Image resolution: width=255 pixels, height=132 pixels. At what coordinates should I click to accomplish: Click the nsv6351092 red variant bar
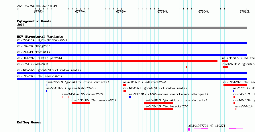[235, 85]
